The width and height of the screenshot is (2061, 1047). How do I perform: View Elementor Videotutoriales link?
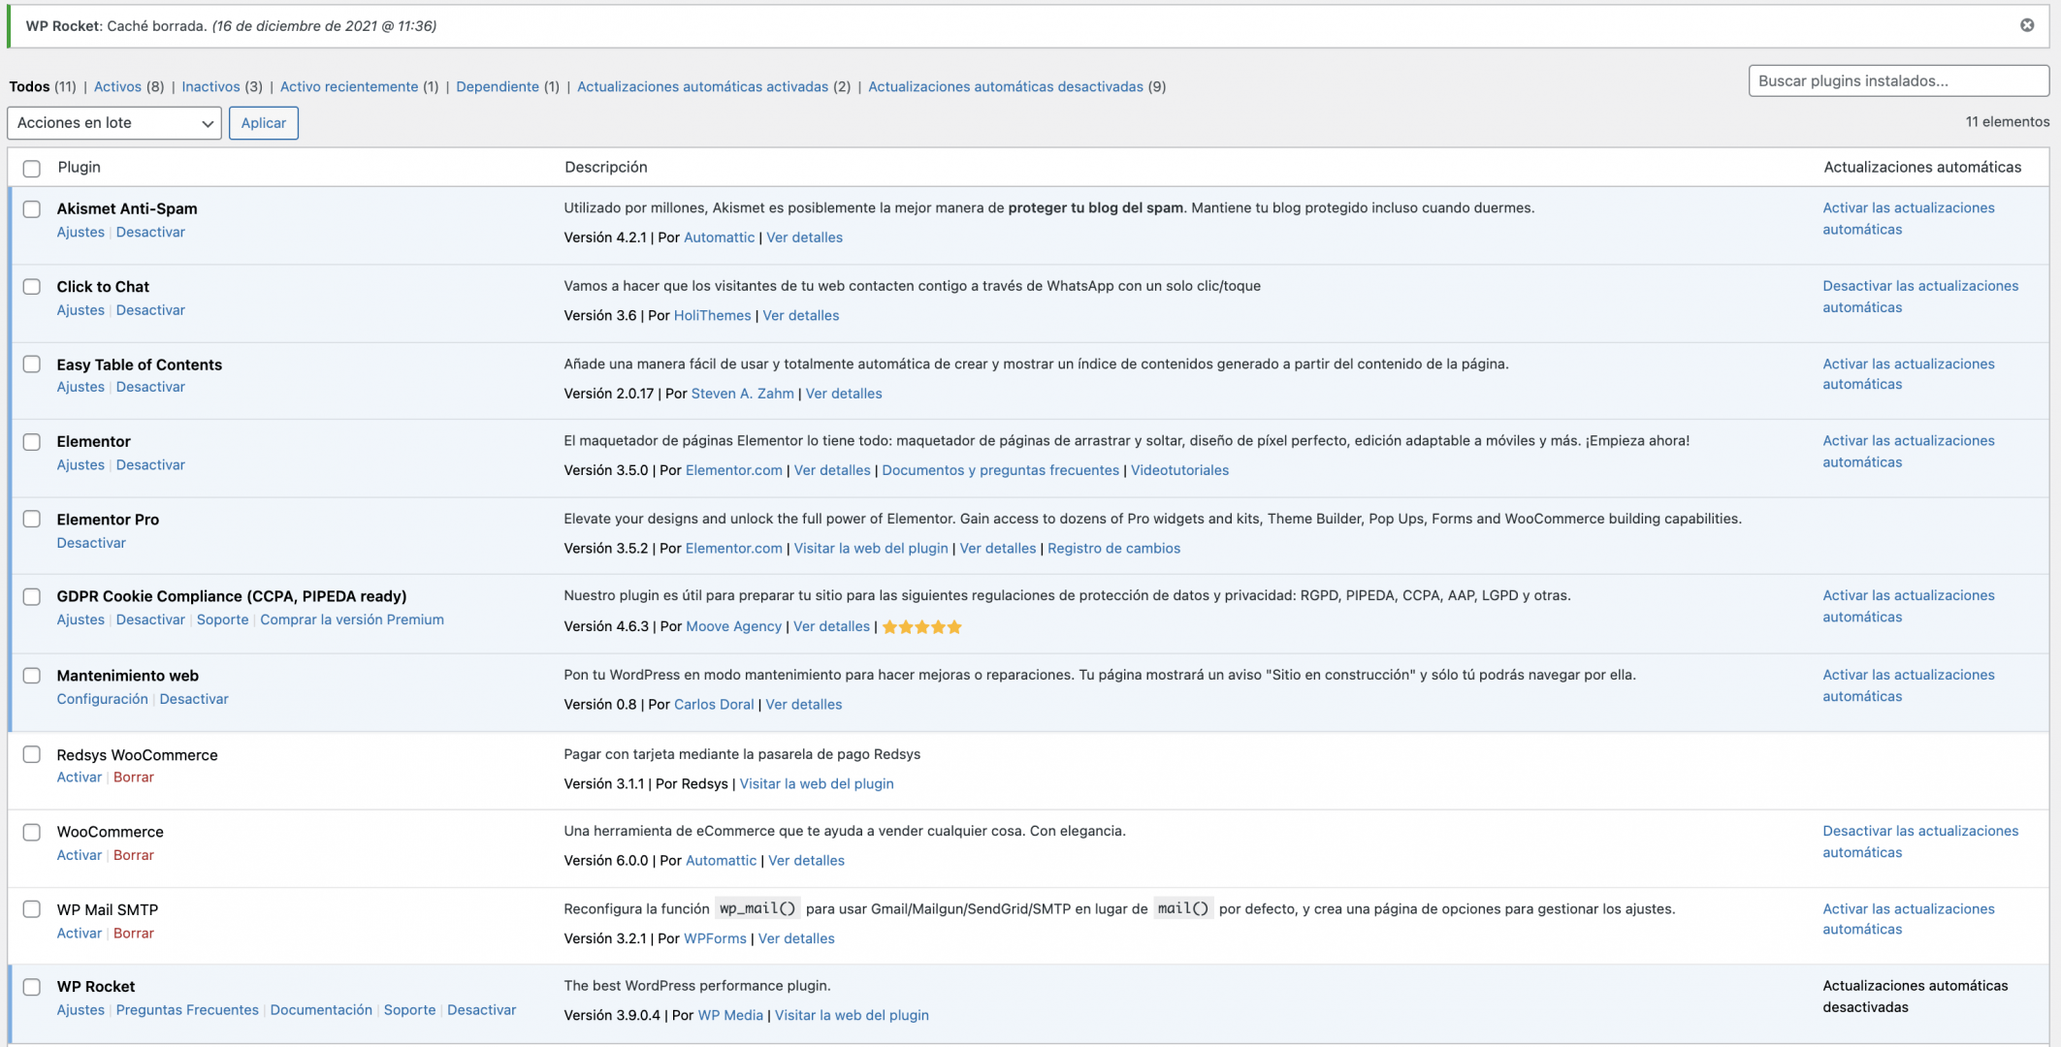(x=1179, y=471)
